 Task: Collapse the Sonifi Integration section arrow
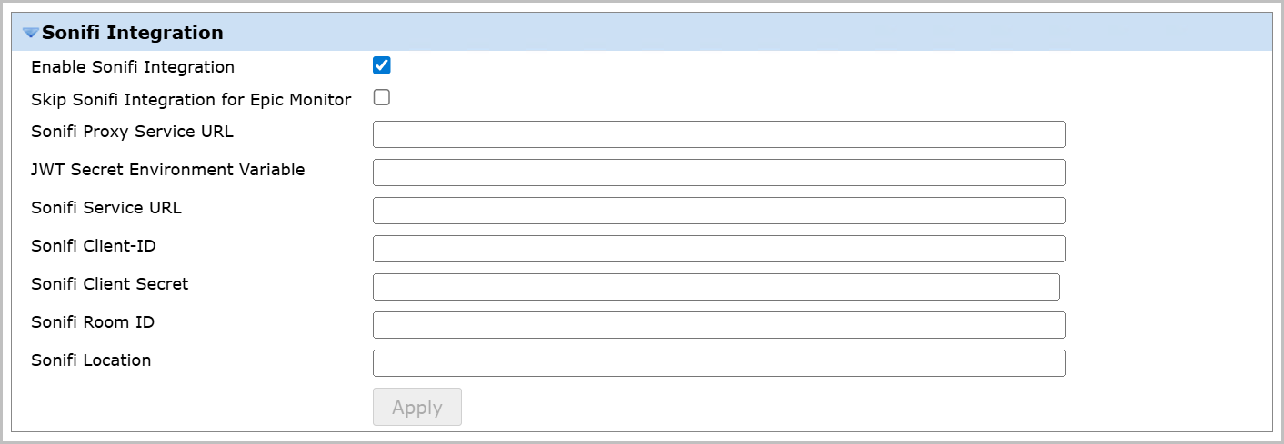tap(31, 34)
